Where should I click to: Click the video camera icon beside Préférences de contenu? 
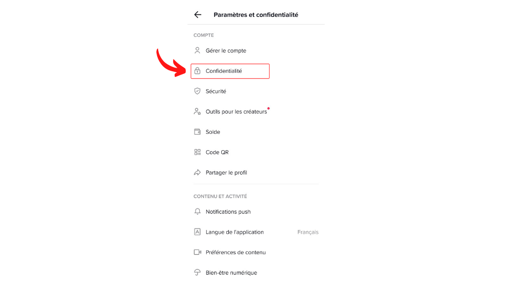(x=197, y=252)
